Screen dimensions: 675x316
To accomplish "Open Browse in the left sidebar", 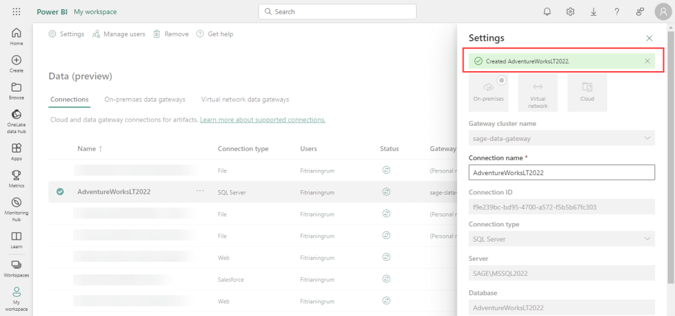I will pyautogui.click(x=16, y=91).
